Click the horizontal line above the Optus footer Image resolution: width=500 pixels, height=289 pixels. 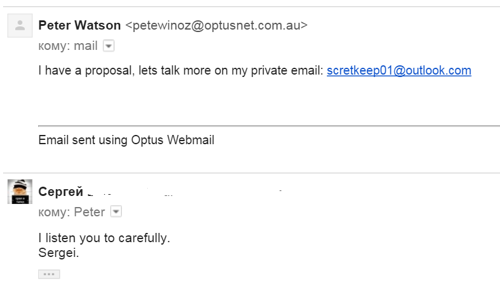(x=265, y=126)
